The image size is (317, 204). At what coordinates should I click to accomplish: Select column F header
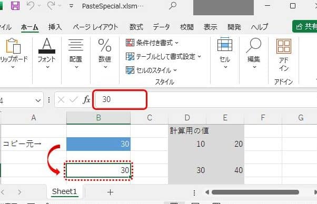263,118
